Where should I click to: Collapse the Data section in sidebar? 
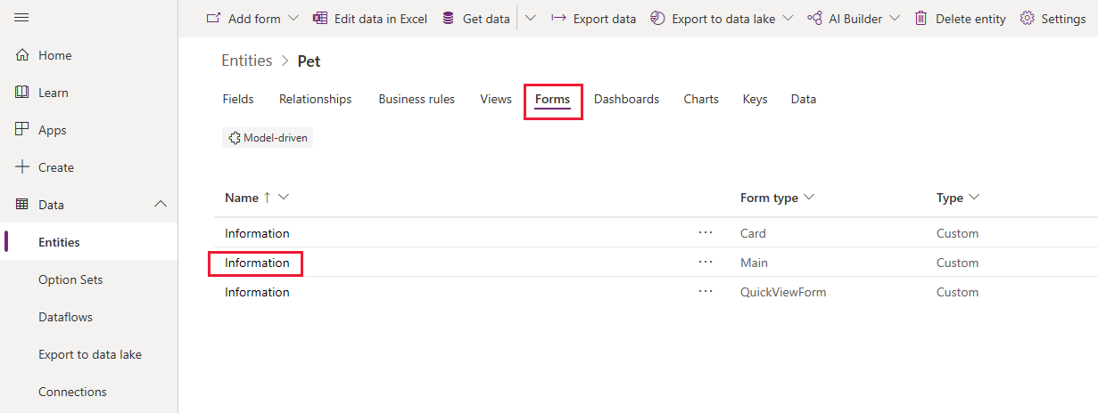[161, 205]
